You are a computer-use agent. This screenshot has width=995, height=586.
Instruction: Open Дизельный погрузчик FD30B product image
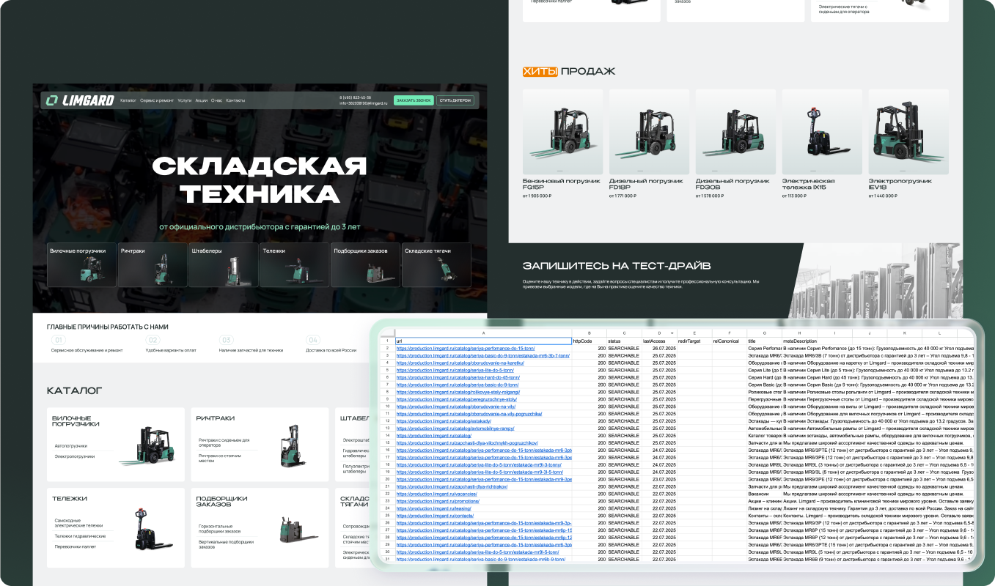click(x=735, y=132)
